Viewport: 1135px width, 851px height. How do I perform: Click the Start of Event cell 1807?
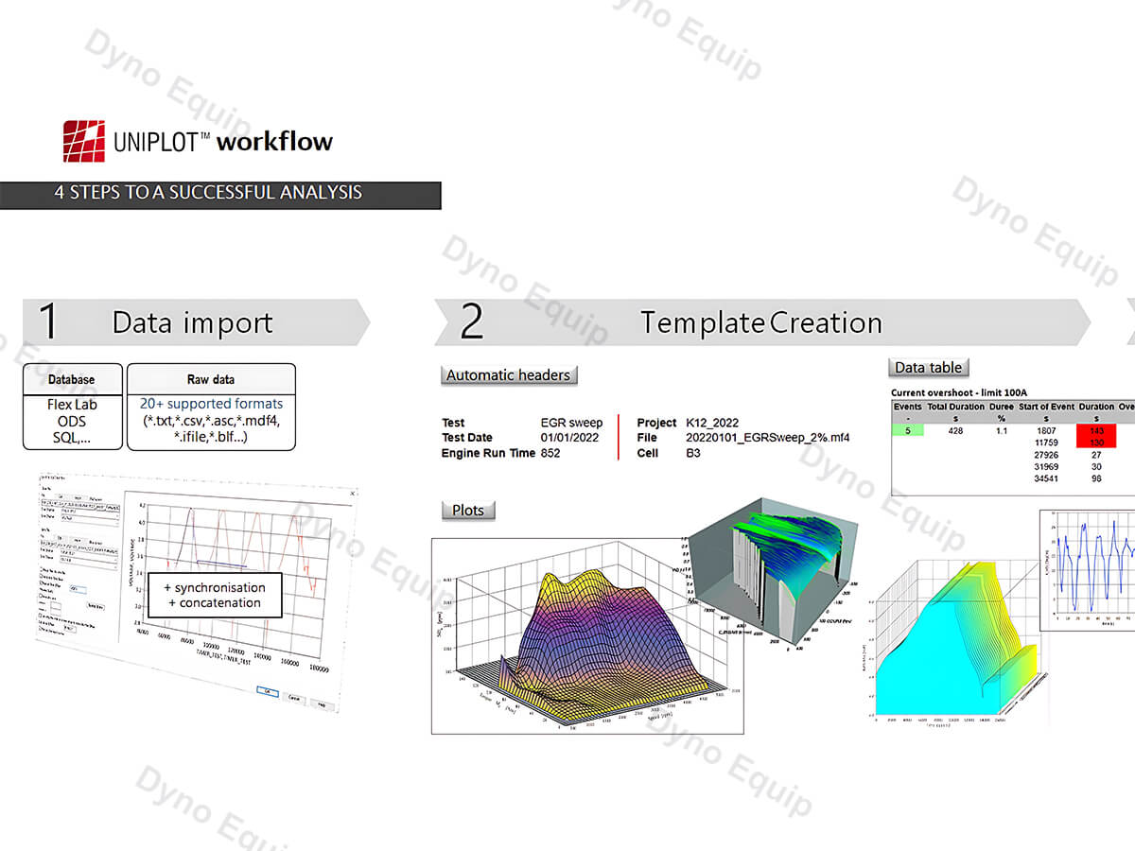(1046, 430)
